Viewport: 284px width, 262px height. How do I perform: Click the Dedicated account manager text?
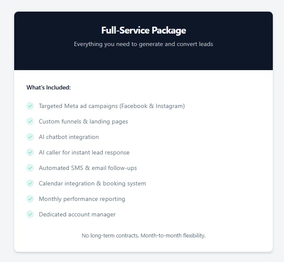click(x=77, y=214)
